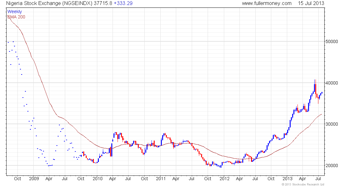Click the 'Nigeria Stock Exchange (NGSEINDX)' title text
343x187 pixels.
pos(49,3)
